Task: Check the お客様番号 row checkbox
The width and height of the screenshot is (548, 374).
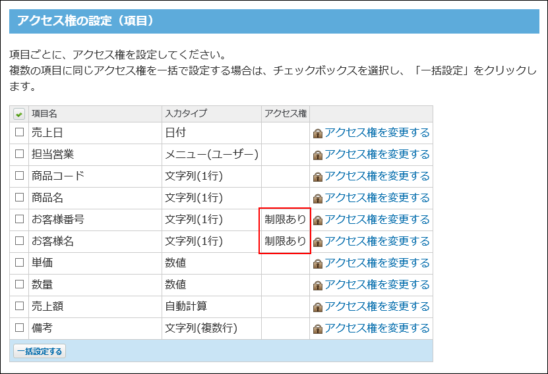Action: (19, 219)
